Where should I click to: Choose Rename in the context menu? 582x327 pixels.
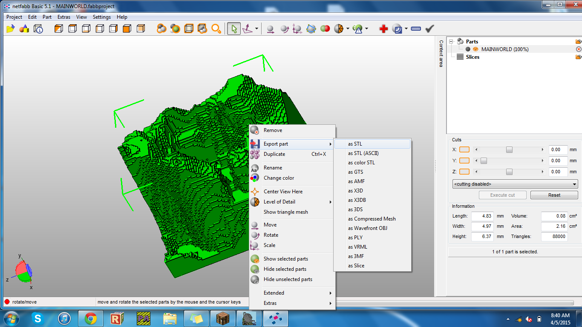[x=292, y=168]
